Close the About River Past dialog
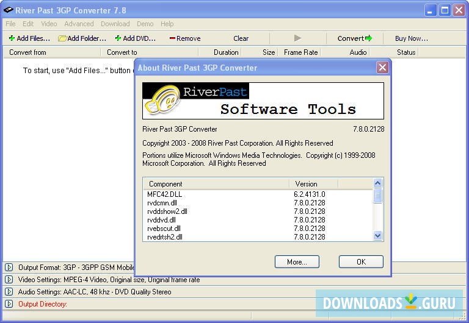This screenshot has width=469, height=323. (x=382, y=68)
